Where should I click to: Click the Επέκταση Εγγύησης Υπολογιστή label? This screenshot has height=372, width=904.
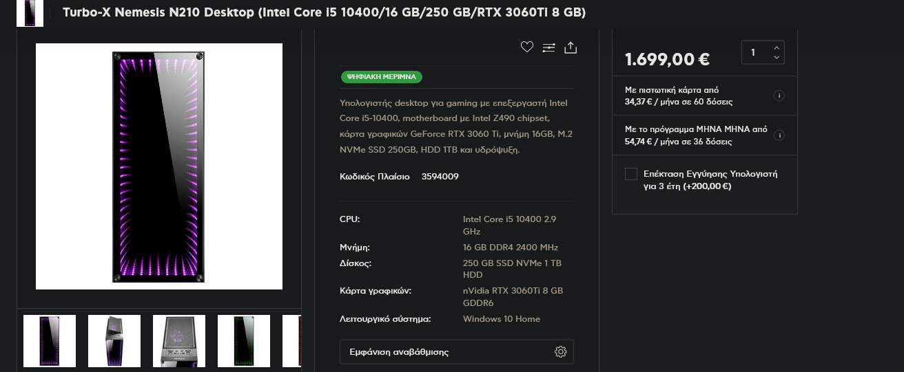(x=710, y=179)
